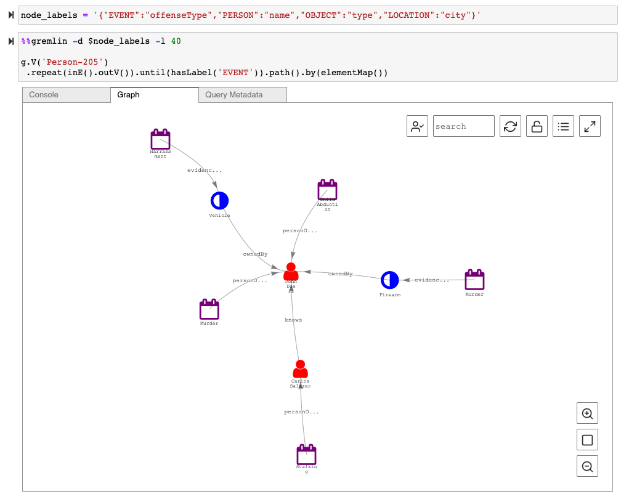Viewport: 621px width, 499px height.
Task: Expand graph to fullscreen
Action: point(590,126)
